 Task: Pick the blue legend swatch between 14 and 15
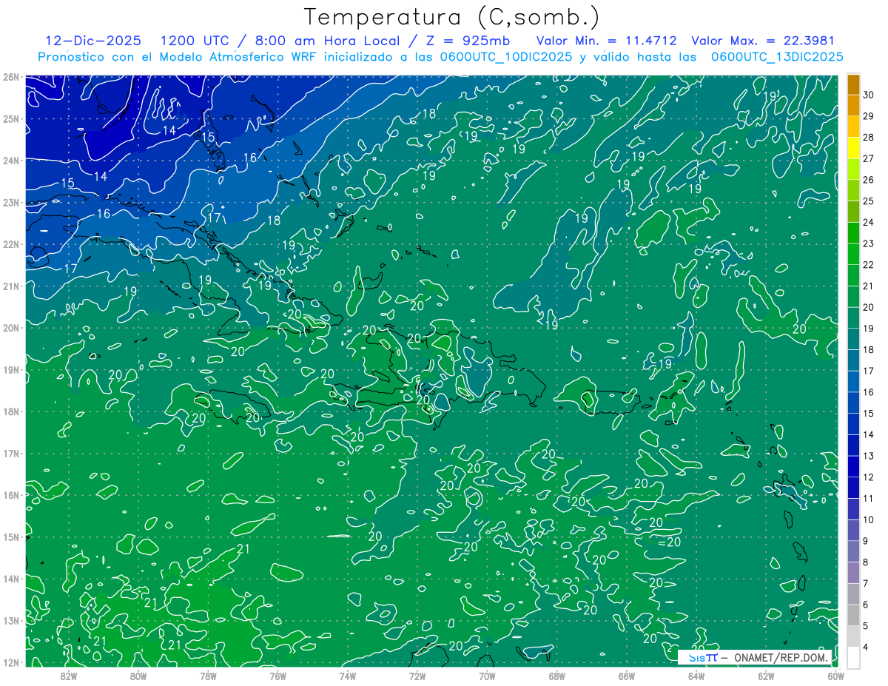(x=853, y=424)
